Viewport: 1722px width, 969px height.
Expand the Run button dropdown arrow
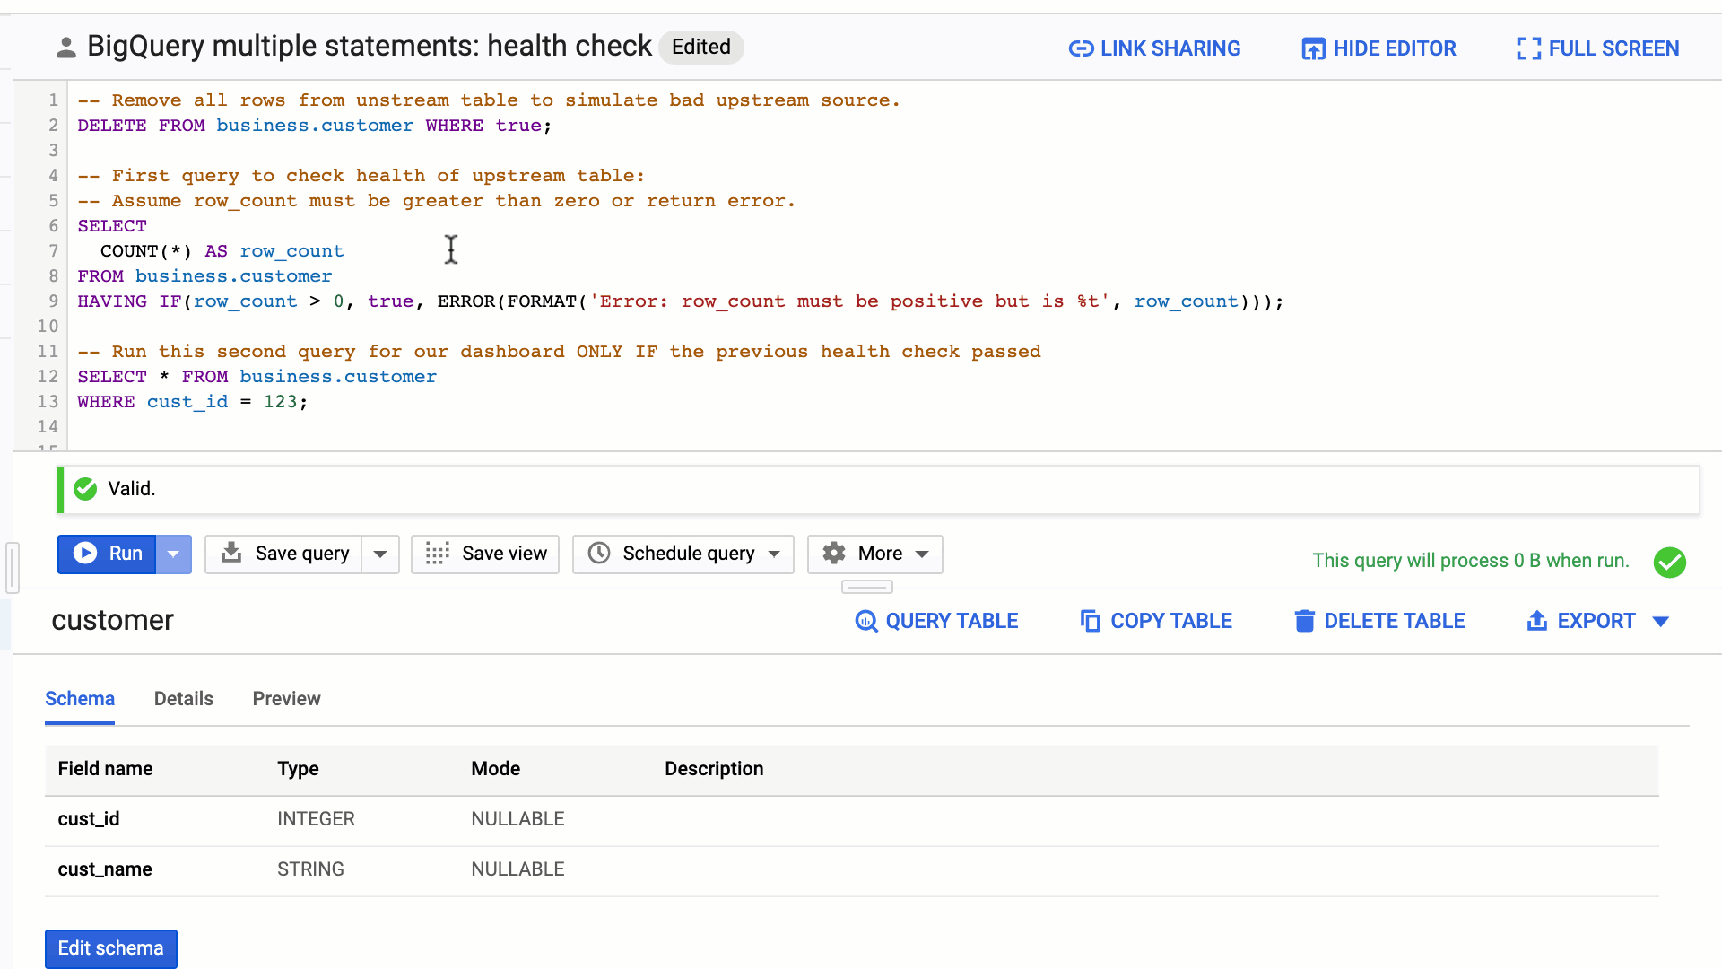click(173, 554)
